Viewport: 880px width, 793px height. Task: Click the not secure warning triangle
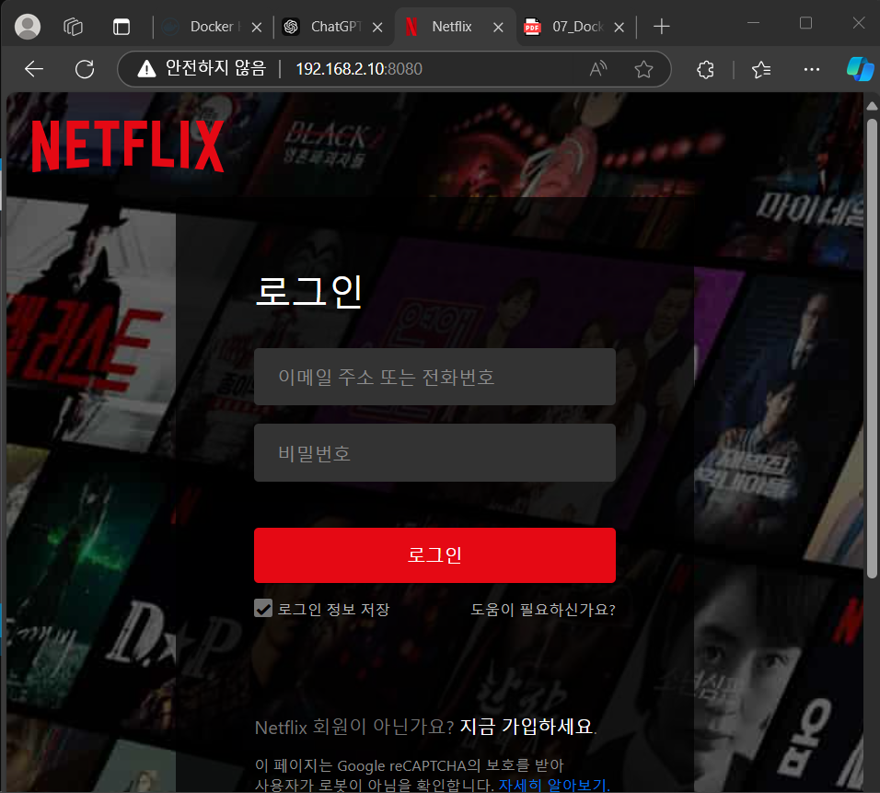pyautogui.click(x=146, y=69)
